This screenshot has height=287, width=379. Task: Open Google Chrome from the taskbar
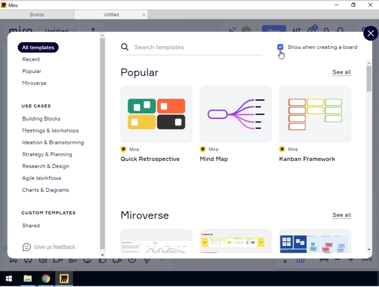point(46,278)
